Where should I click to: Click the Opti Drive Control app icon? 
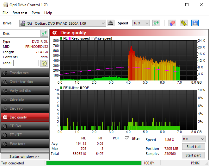(x=5, y=5)
